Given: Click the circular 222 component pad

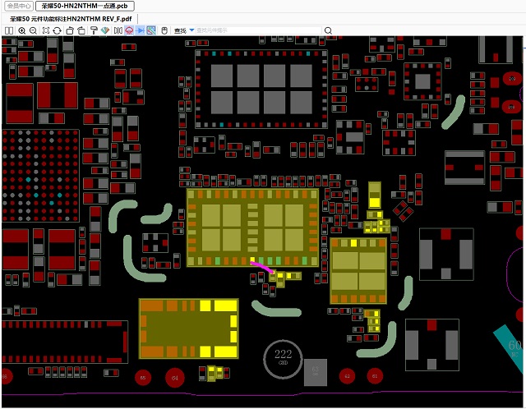Looking at the screenshot, I should coord(283,356).
